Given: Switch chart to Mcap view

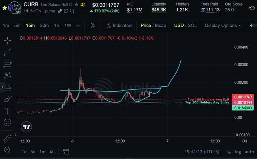Looking at the screenshot, I should tap(161, 26).
